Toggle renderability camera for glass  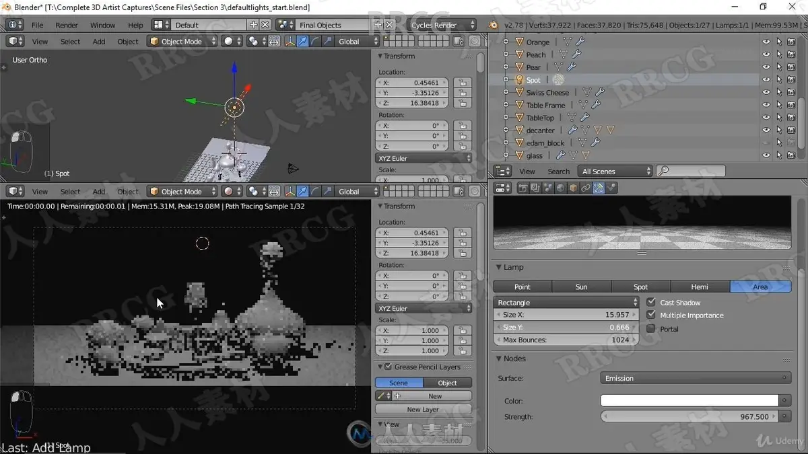pyautogui.click(x=791, y=155)
